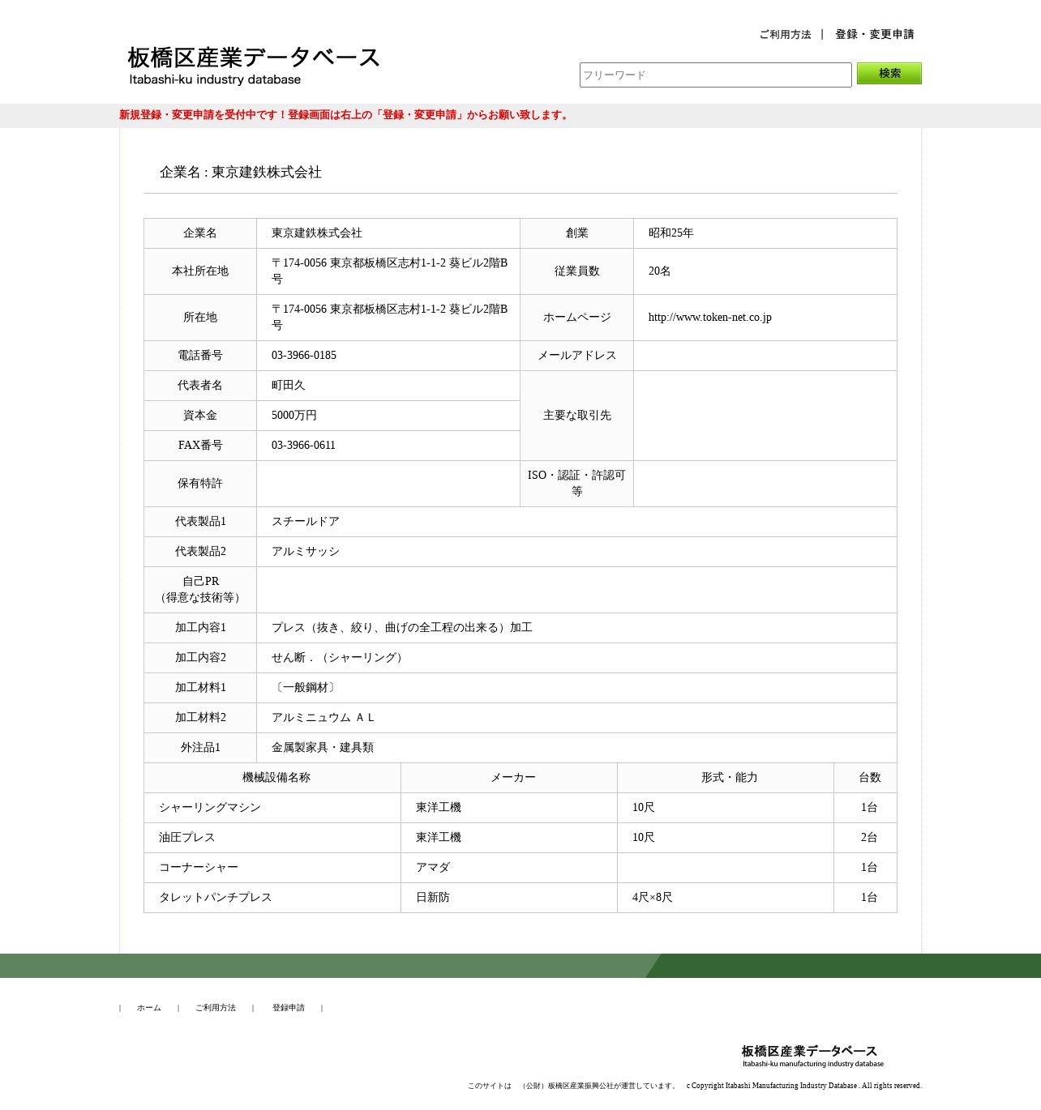Select the メールアドレス label
This screenshot has height=1110, width=1041.
(577, 356)
